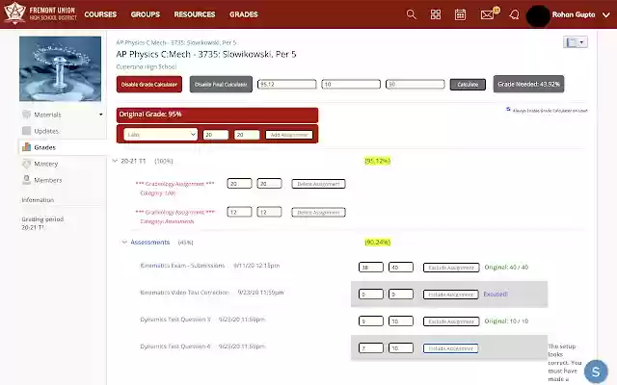Viewport: 617px width, 385px height.
Task: Click the Grade Needed 43.92% box
Action: click(528, 84)
